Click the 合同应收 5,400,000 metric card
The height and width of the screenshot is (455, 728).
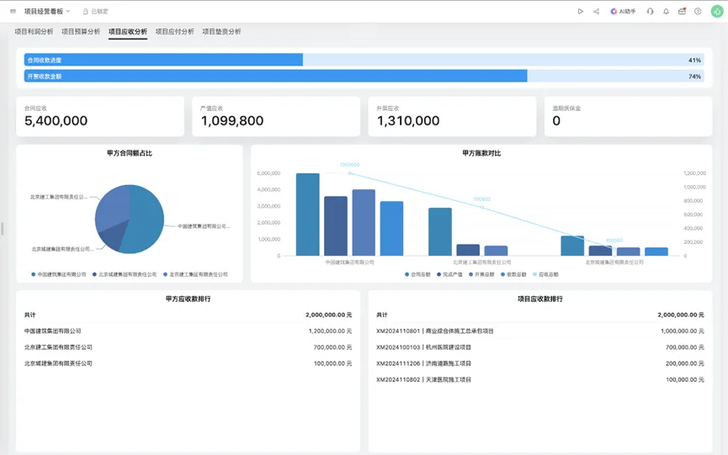point(99,116)
